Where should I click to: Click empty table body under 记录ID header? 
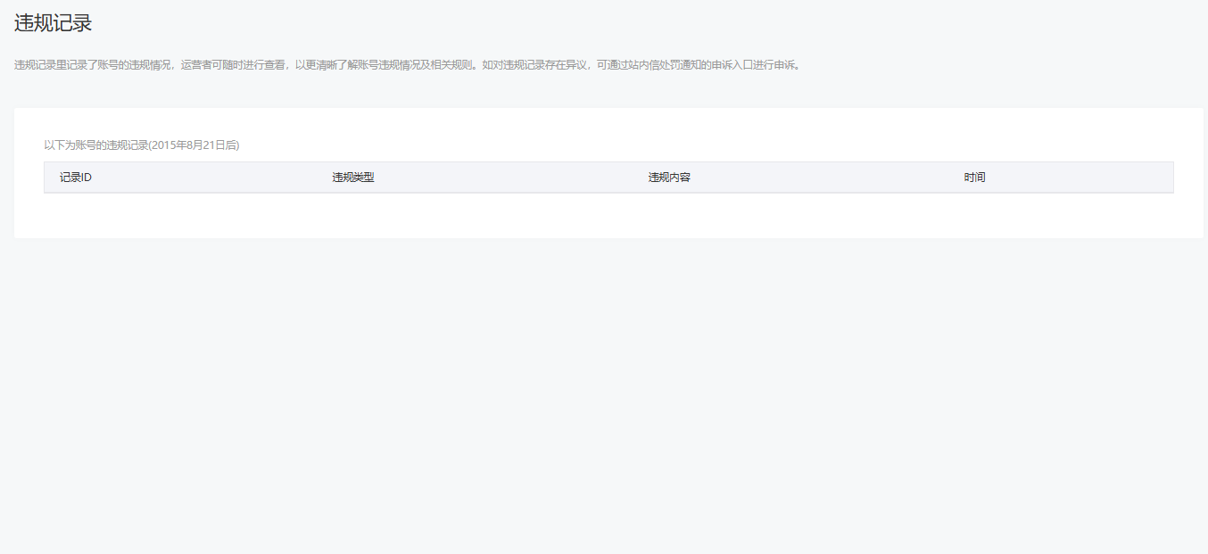point(76,214)
